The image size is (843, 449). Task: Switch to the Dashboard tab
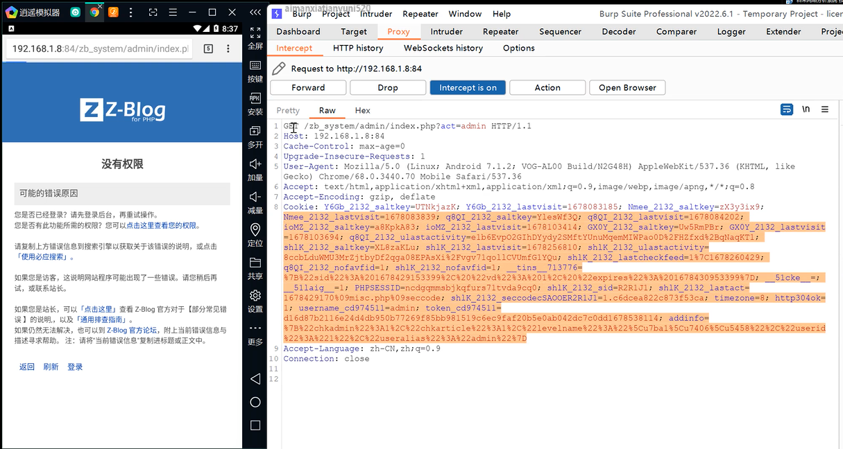coord(298,32)
